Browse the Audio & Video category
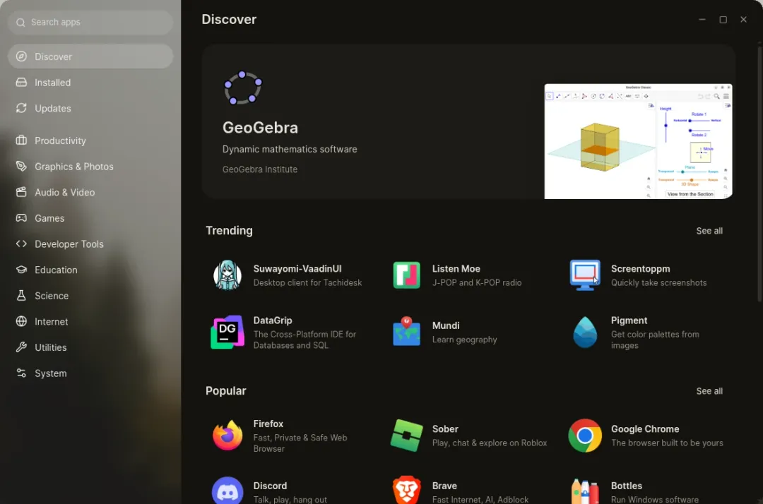The height and width of the screenshot is (504, 763). pos(90,192)
